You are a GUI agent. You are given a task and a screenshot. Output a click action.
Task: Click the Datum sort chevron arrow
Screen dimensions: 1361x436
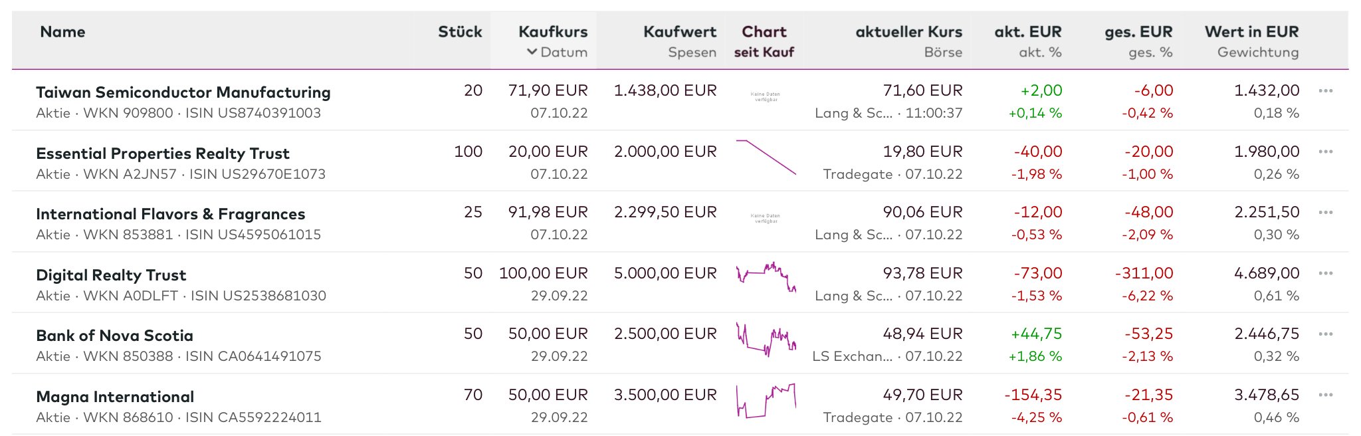tap(532, 52)
